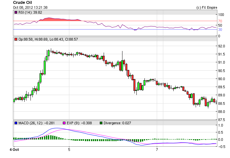
Task: Click the blue '30' RSI oversold level label
Action: coord(220,30)
